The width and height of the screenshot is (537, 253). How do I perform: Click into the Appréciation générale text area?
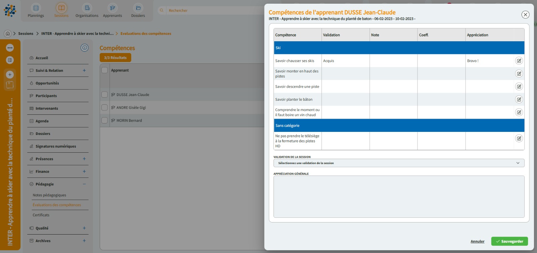point(399,197)
